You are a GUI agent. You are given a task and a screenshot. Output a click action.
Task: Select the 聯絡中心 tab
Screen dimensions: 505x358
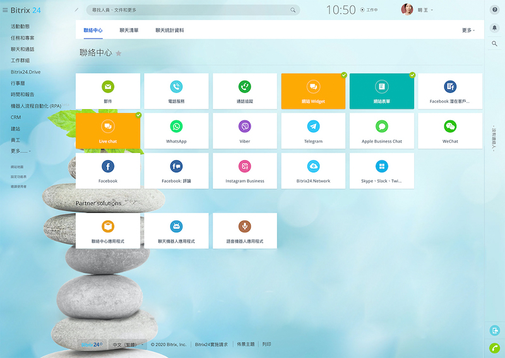(x=93, y=30)
